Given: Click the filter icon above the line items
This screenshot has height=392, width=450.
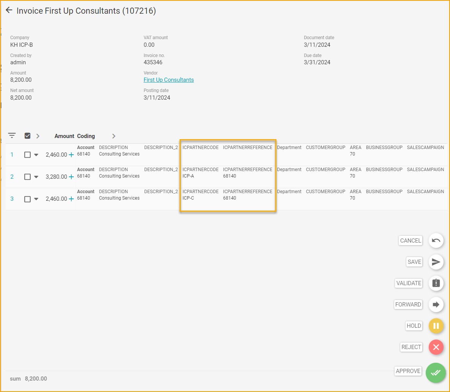Looking at the screenshot, I should (11, 135).
